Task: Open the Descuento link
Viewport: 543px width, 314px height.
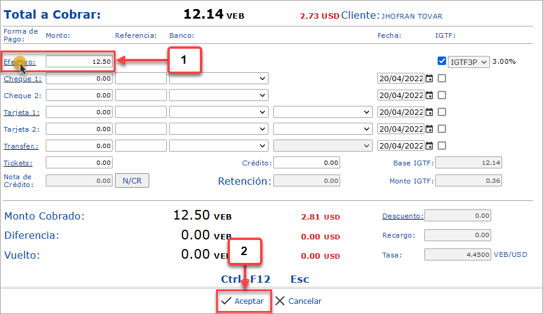Action: click(403, 216)
